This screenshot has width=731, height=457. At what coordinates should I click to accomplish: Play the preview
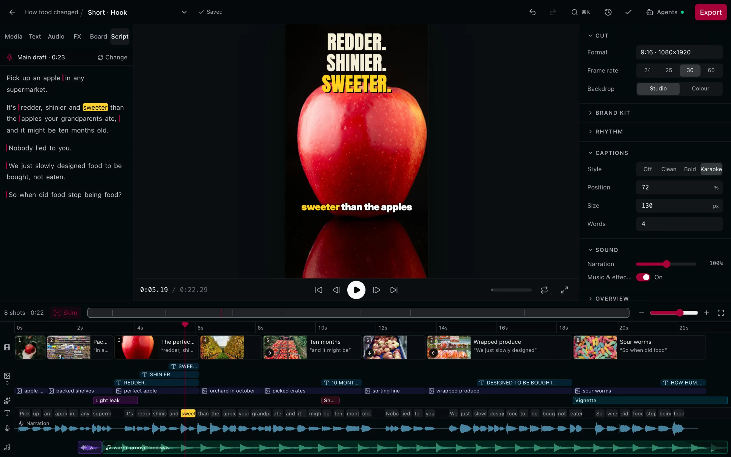tap(356, 290)
